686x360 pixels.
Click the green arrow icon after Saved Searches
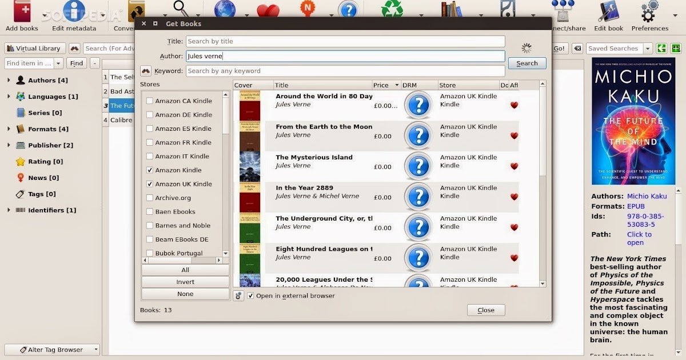(661, 49)
